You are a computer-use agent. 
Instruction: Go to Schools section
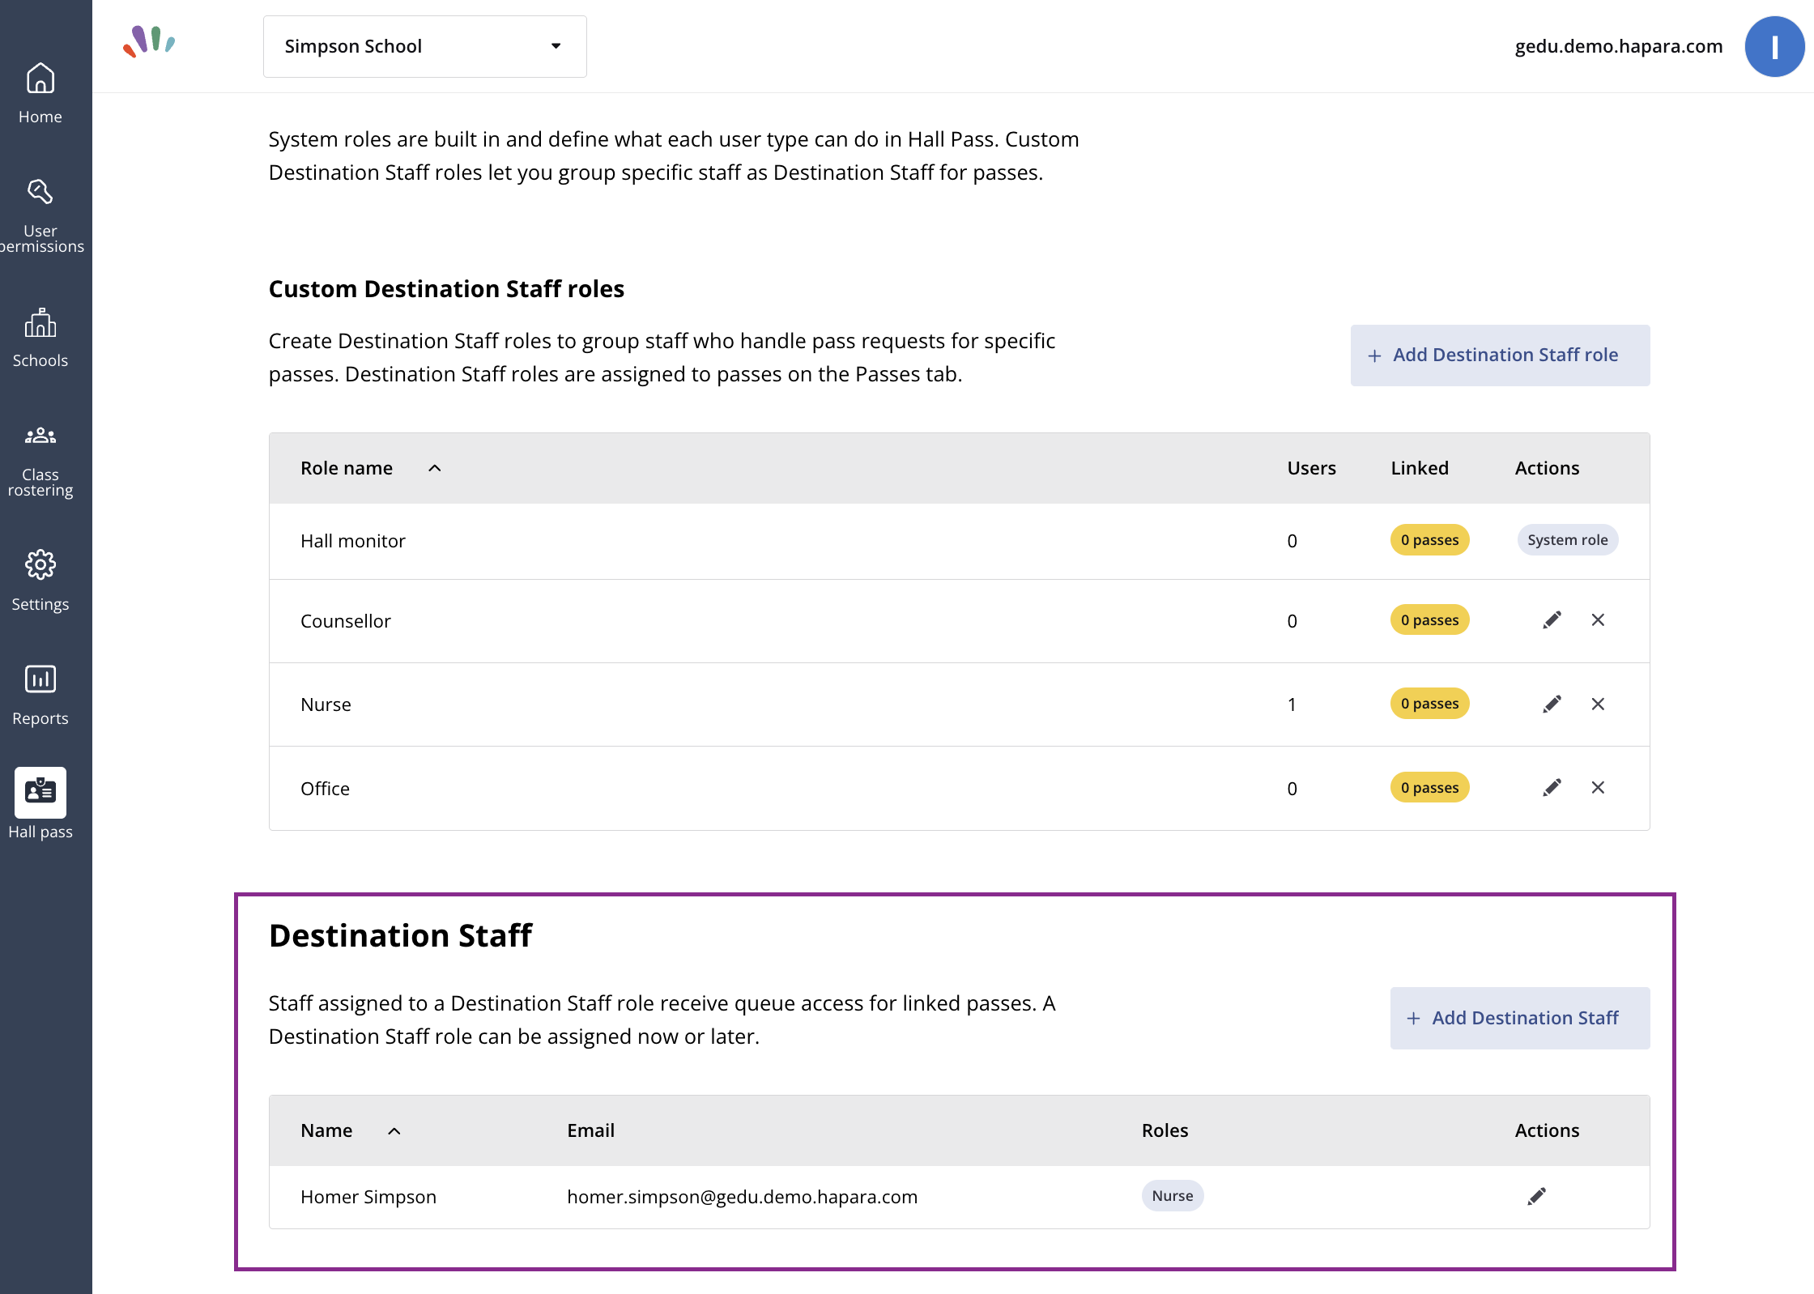(x=40, y=338)
